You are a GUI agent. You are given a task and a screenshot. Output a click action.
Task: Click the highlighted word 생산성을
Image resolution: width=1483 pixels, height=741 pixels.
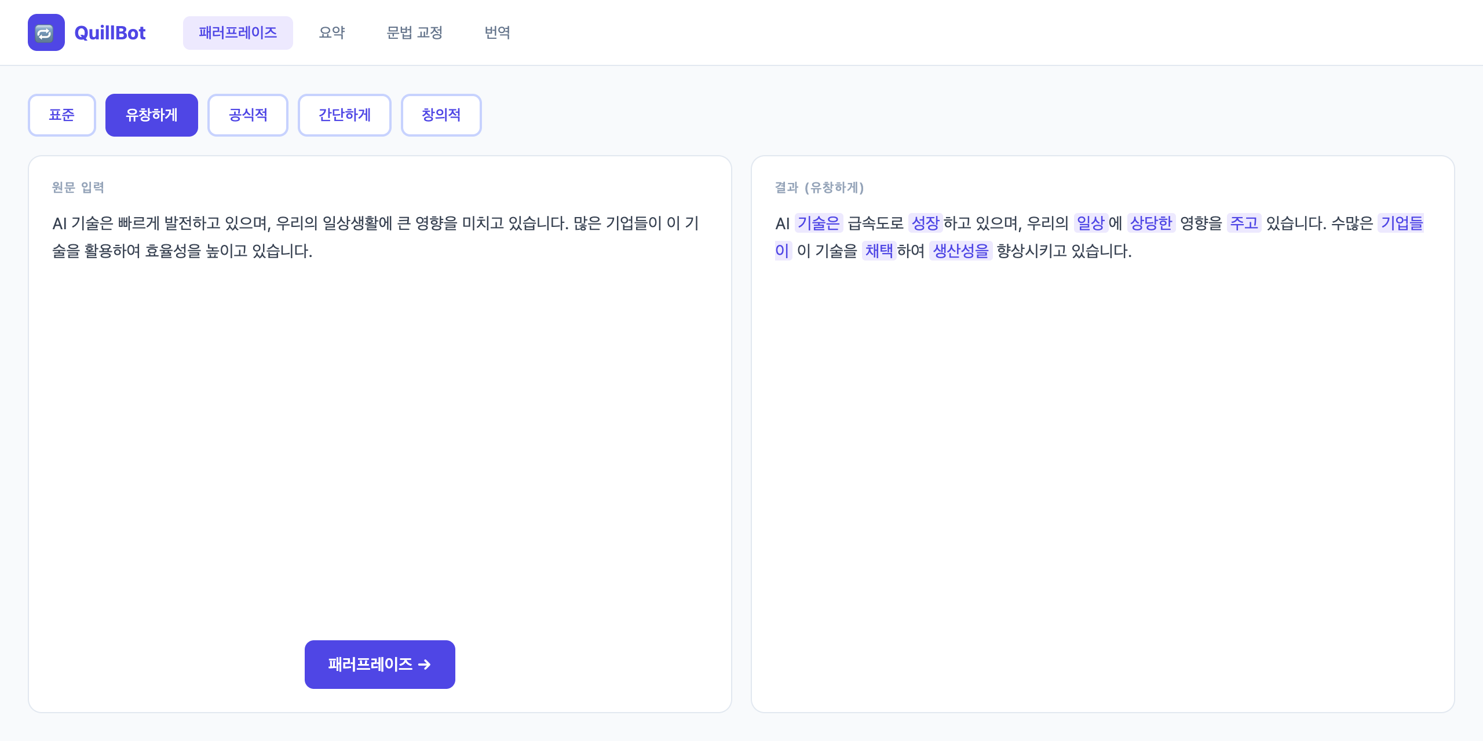click(961, 251)
